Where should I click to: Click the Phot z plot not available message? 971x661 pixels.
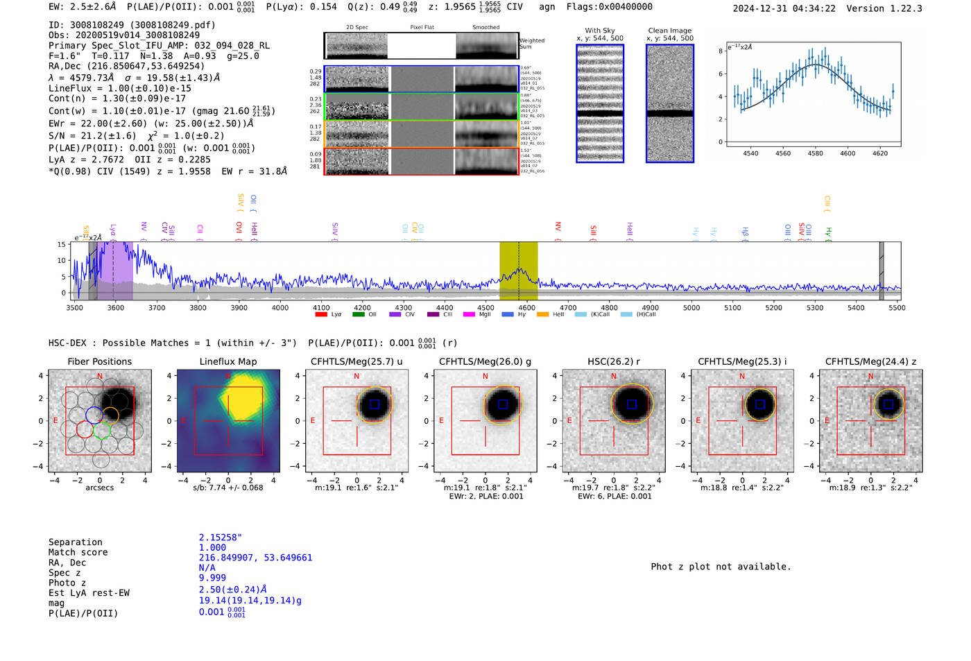(721, 567)
